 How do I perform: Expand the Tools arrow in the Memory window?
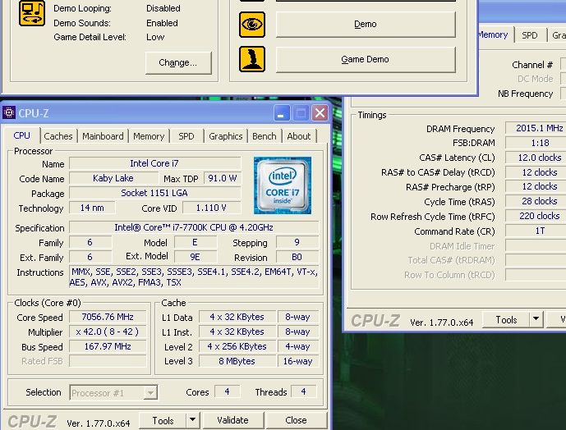tap(536, 319)
